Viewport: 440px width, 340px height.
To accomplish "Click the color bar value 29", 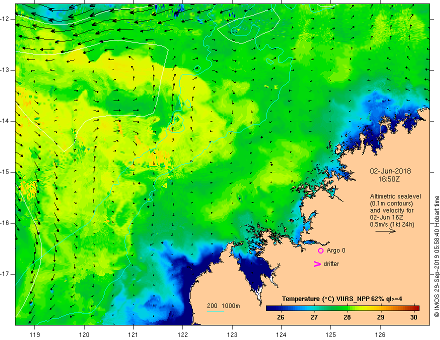I will coord(380,317).
